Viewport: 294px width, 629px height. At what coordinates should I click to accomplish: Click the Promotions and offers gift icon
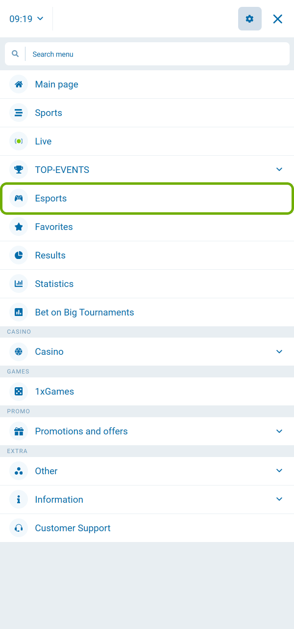tap(18, 431)
